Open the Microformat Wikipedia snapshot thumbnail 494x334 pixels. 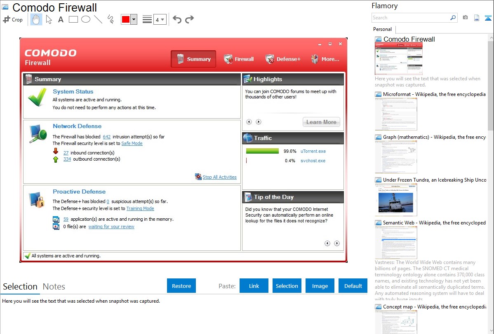pyautogui.click(x=396, y=114)
